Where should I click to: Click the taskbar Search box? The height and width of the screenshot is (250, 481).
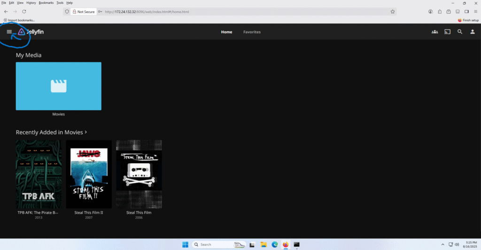[219, 244]
